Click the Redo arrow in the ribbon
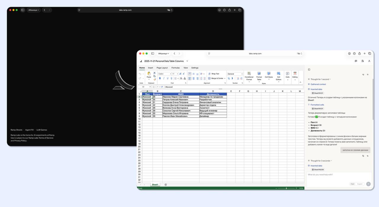Viewport: 379px width, 207px height. [x=140, y=79]
